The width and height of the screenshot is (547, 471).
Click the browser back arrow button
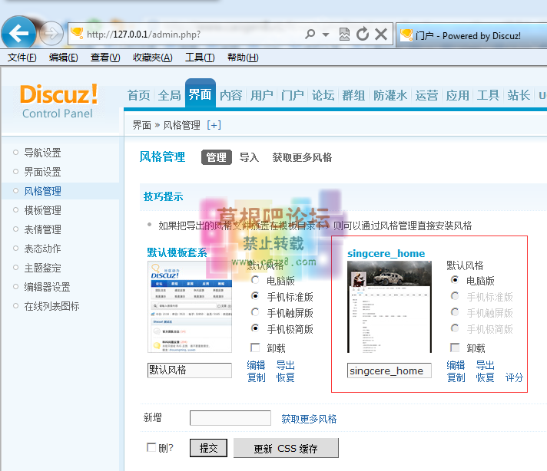(x=18, y=34)
